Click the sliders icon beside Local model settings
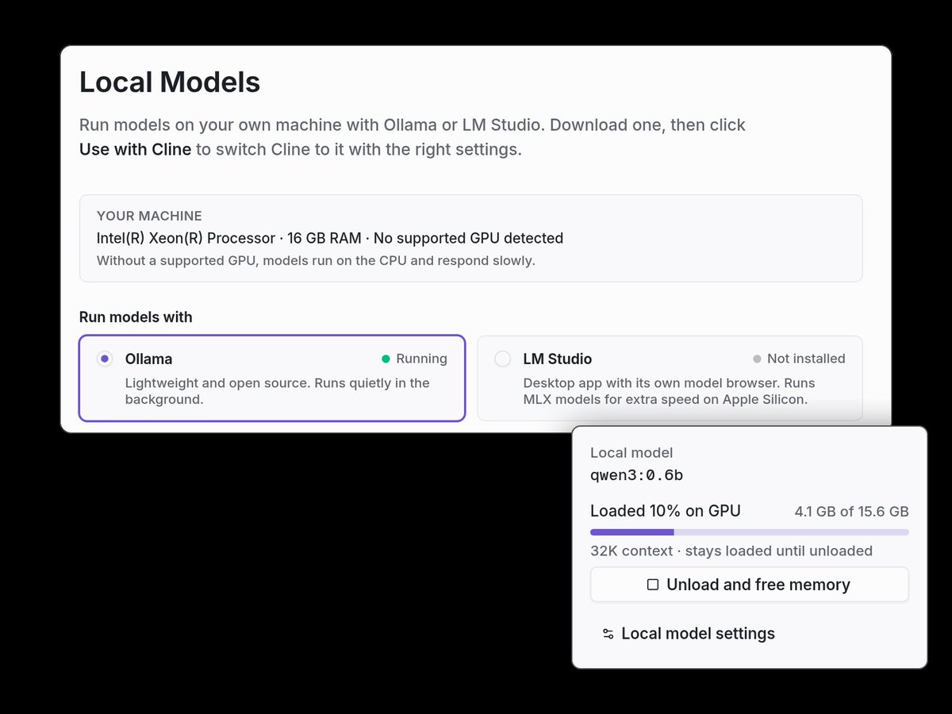Screen dimensions: 952x714 608,634
